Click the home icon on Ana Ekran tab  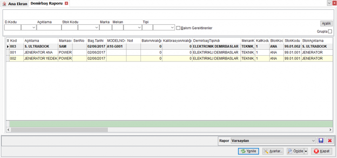tap(4, 4)
